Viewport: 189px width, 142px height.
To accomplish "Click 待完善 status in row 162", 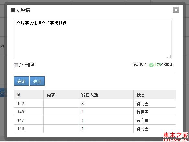I will click(x=142, y=104).
